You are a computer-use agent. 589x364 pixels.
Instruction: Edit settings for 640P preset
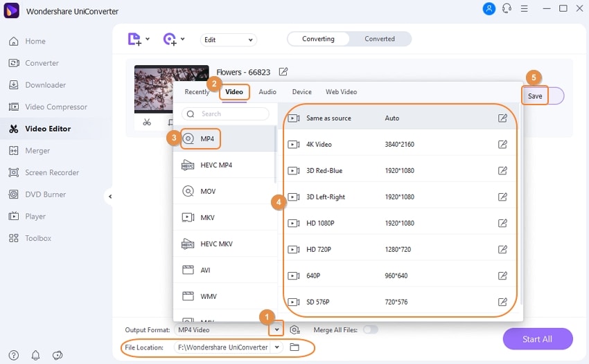tap(502, 276)
